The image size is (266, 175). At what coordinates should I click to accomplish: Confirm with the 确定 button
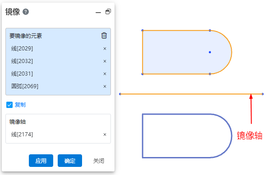click(x=70, y=161)
